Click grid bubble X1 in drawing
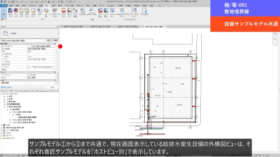The height and width of the screenshot is (157, 280). pos(150,51)
